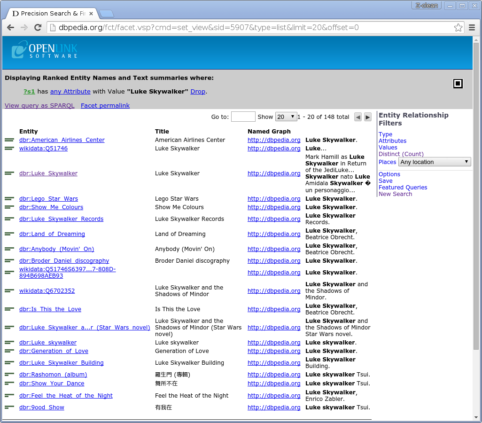
Task: Click the Facet permalink link
Action: point(105,106)
